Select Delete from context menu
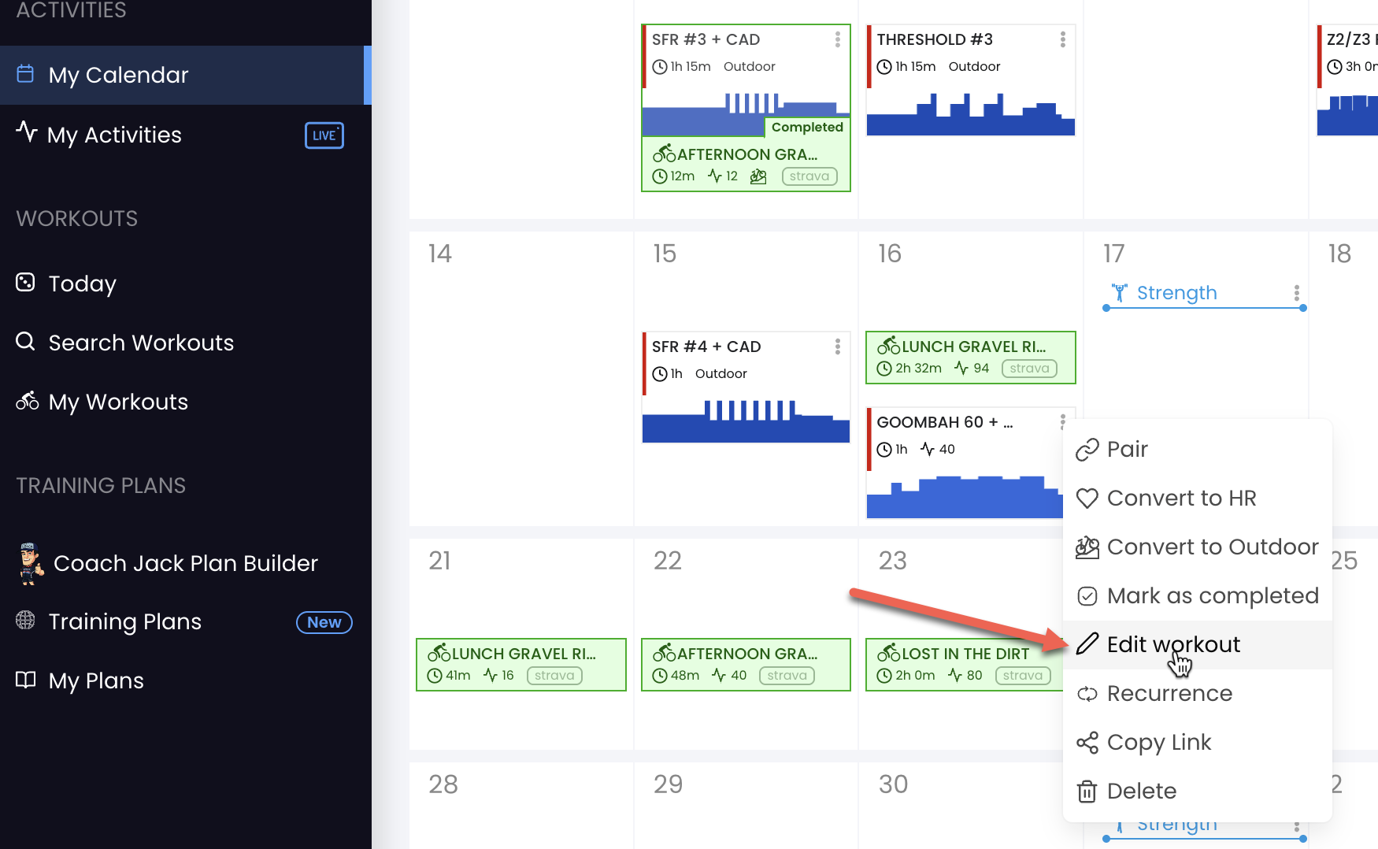1378x849 pixels. [1197, 791]
